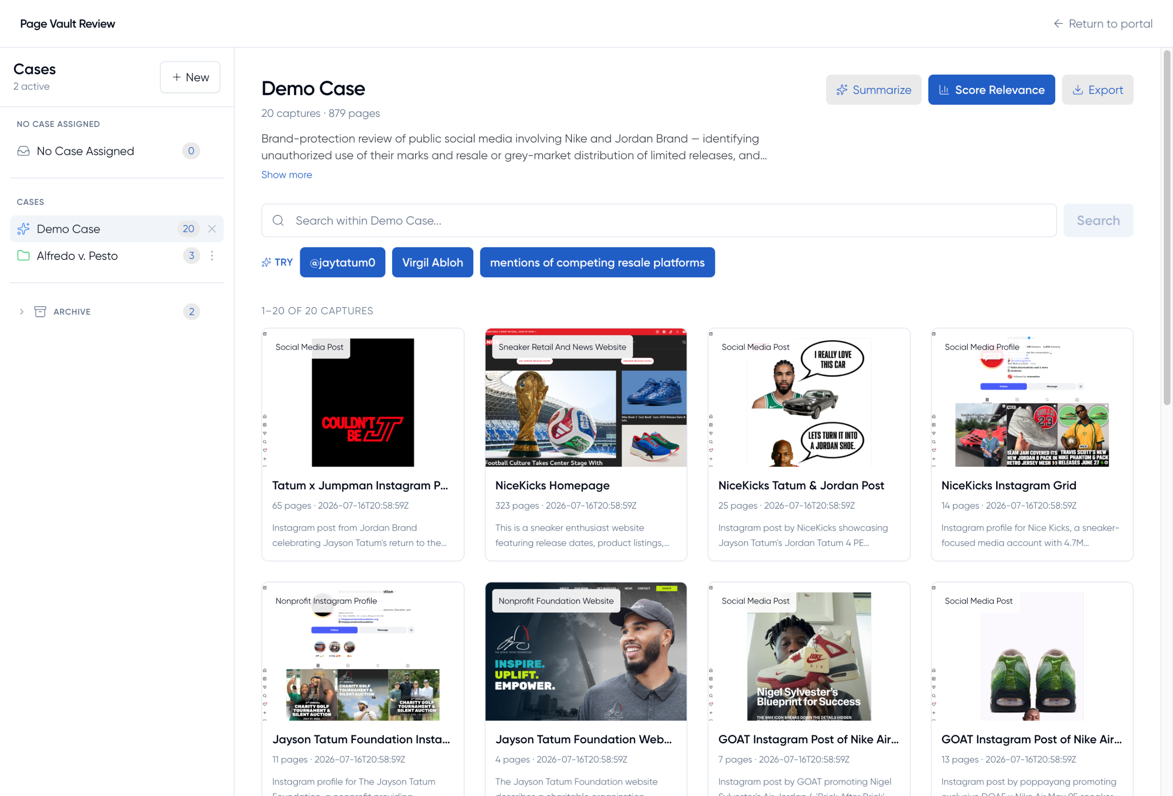1173x796 pixels.
Task: Open the NiceKicks Instagram Grid thumbnail
Action: click(x=1032, y=398)
